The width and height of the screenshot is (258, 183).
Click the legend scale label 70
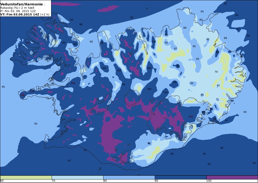tap(53, 181)
